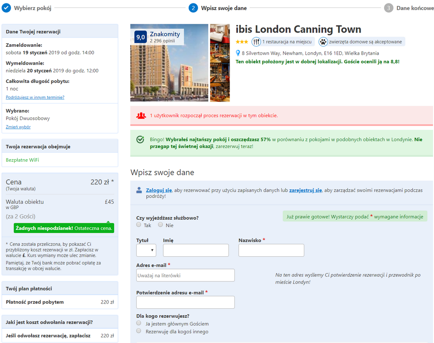Screen dimensions: 434x343
Task: Click the restaurant fork-and-knife icon
Action: [x=256, y=42]
